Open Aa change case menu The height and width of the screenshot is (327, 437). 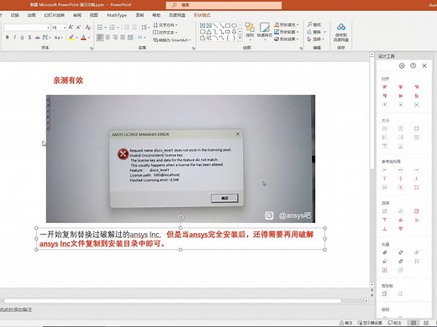coord(58,37)
